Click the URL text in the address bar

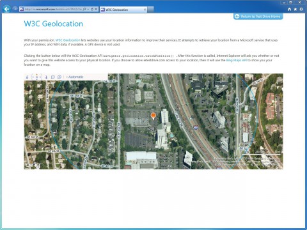click(x=53, y=9)
